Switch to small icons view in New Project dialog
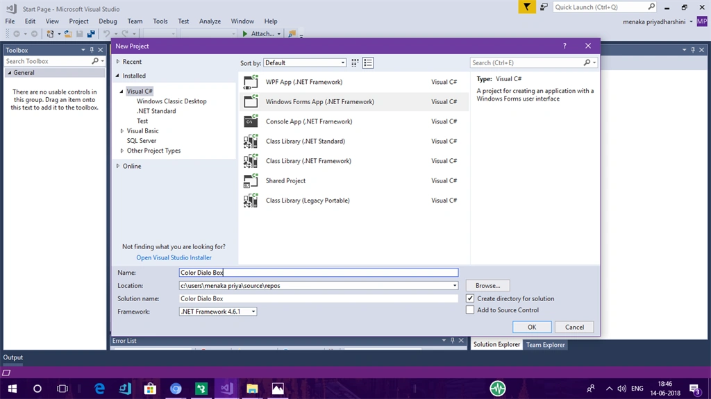This screenshot has height=399, width=711. tap(355, 62)
